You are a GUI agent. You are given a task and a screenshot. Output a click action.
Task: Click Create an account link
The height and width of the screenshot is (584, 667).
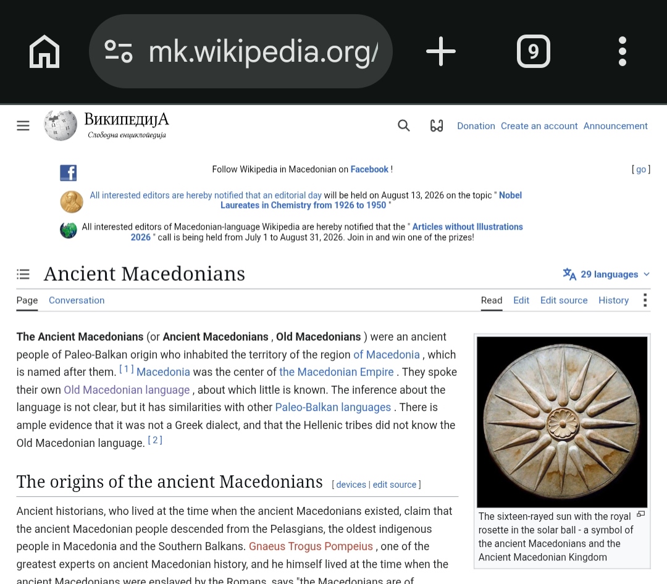point(539,126)
